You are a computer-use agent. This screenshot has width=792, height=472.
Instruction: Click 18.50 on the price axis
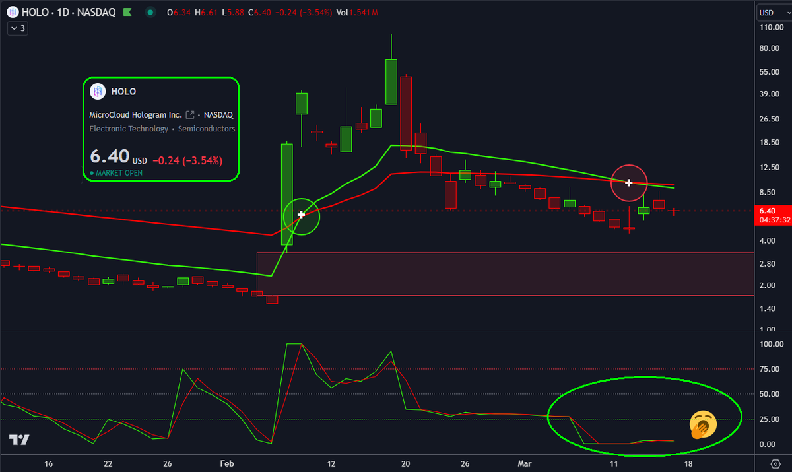771,143
